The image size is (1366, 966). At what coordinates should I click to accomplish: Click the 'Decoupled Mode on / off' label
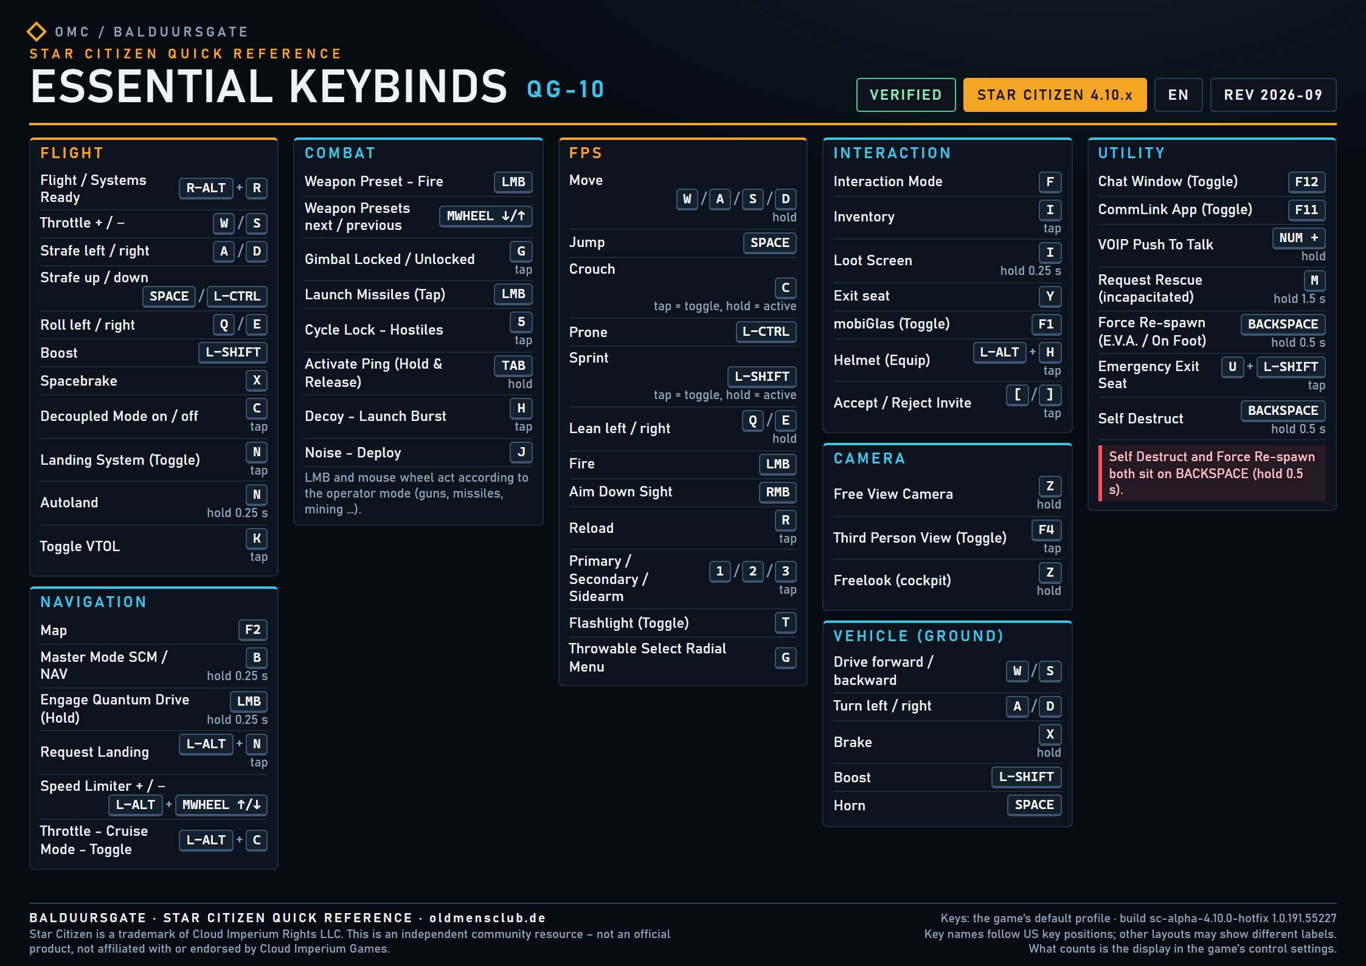119,416
